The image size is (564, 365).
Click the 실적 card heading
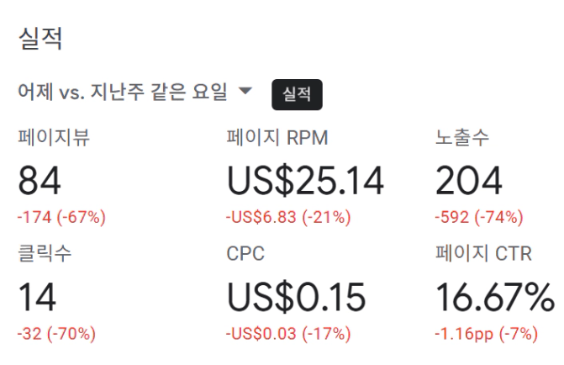pos(40,39)
